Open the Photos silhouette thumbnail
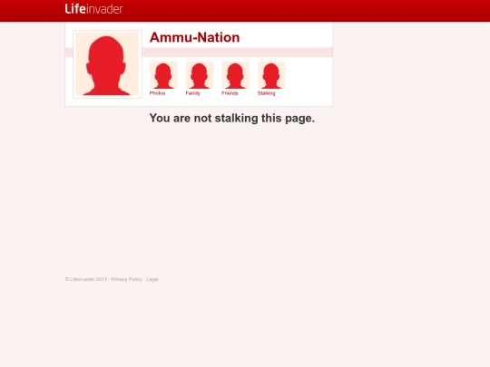This screenshot has height=367, width=490. point(163,75)
